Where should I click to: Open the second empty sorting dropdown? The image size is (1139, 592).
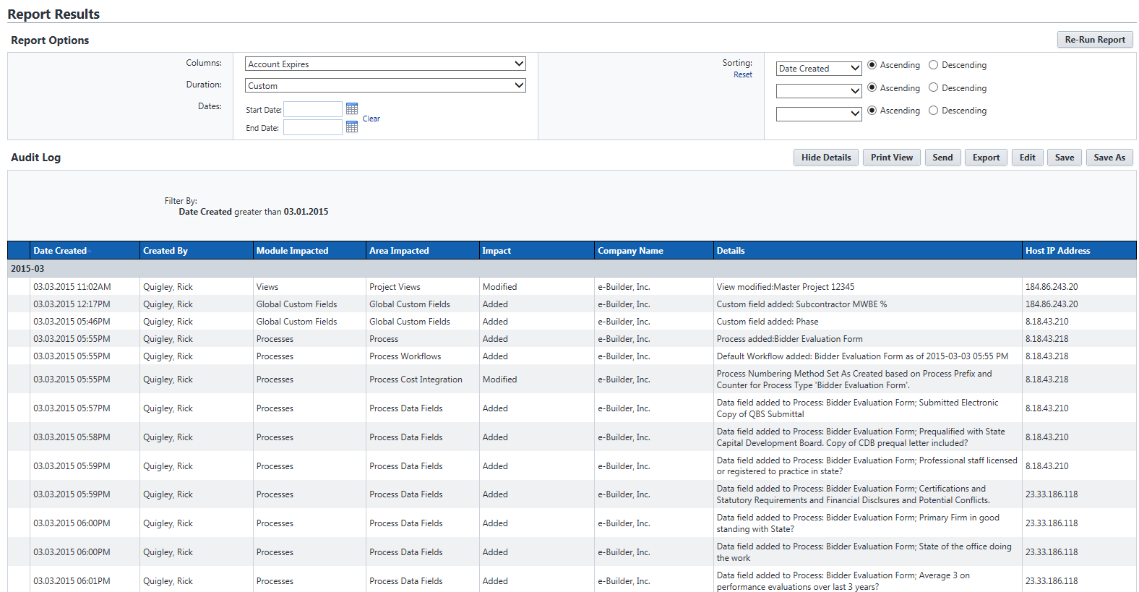tap(818, 91)
